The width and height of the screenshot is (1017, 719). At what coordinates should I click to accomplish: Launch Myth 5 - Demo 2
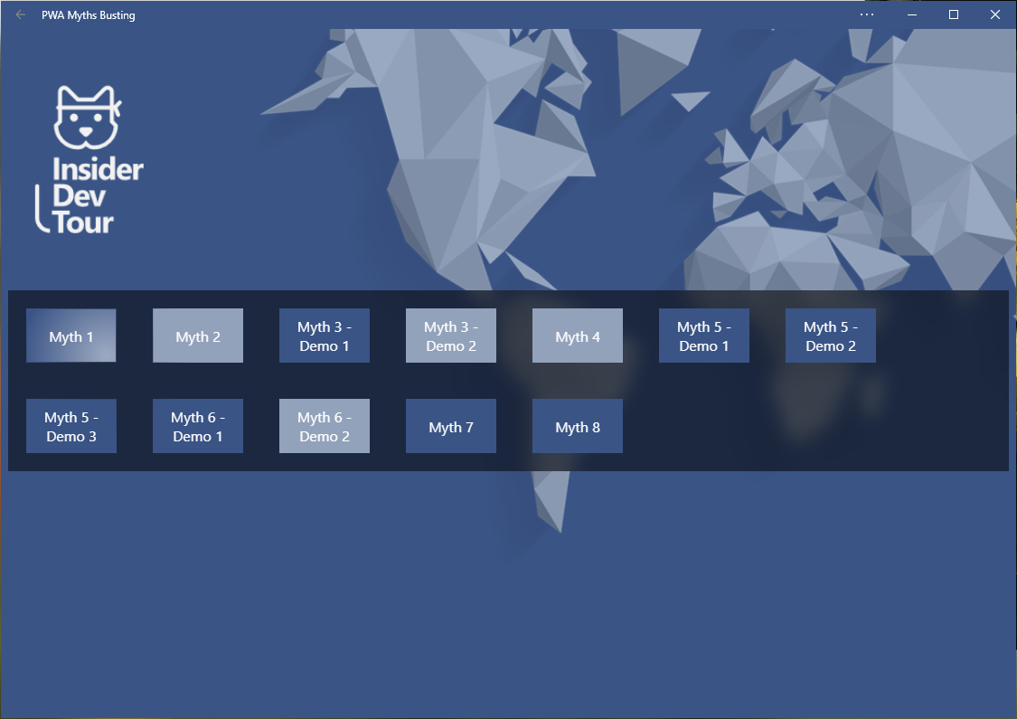pyautogui.click(x=830, y=336)
